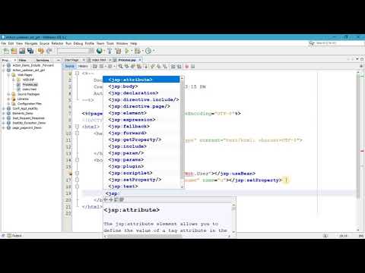Expand the Configuration Files node
The width and height of the screenshot is (365, 273).
[x=8, y=104]
